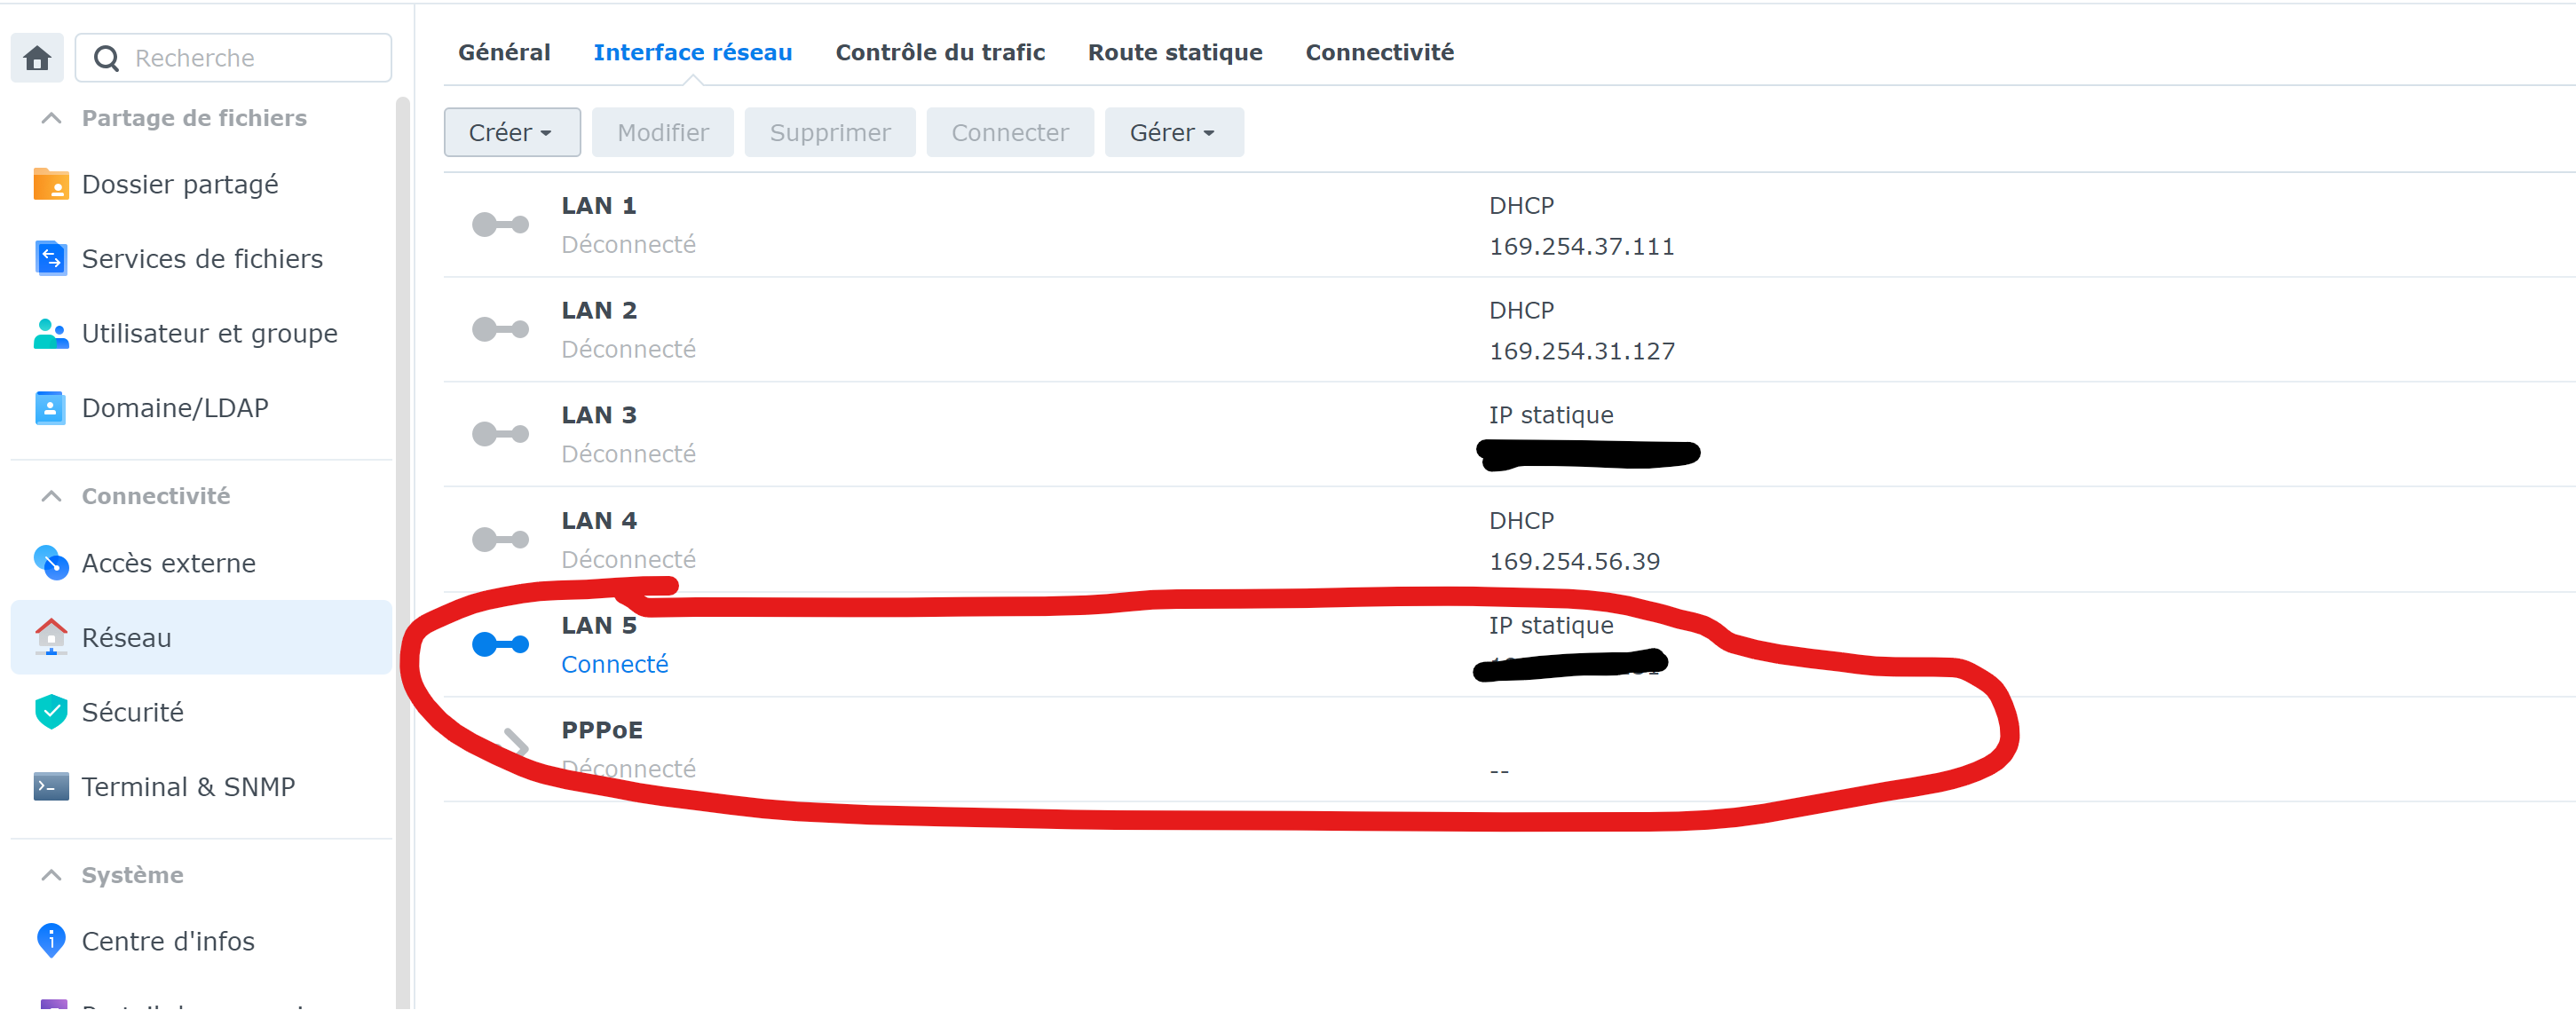Image resolution: width=2576 pixels, height=1010 pixels.
Task: Click the home icon button
Action: [37, 58]
